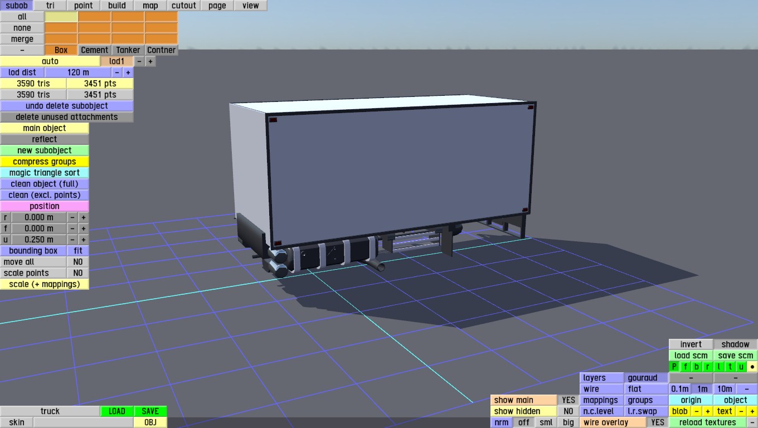Viewport: 758px width, 428px height.
Task: Go to the map tab
Action: click(150, 6)
